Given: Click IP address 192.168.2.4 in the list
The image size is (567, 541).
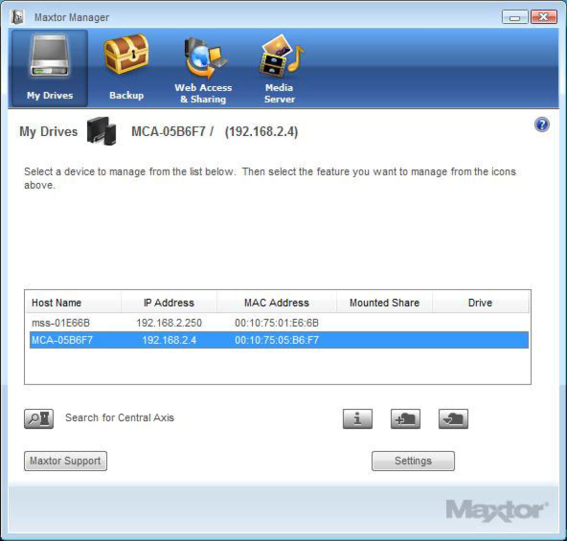Looking at the screenshot, I should tap(169, 340).
